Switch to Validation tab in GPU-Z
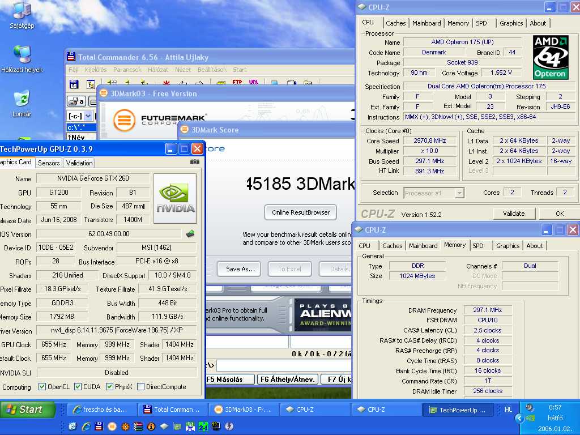Screen dimensions: 580x435 (x=79, y=163)
